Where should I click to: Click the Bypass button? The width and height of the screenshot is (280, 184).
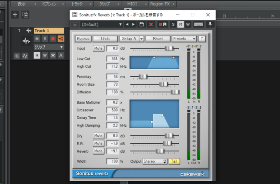tap(83, 39)
